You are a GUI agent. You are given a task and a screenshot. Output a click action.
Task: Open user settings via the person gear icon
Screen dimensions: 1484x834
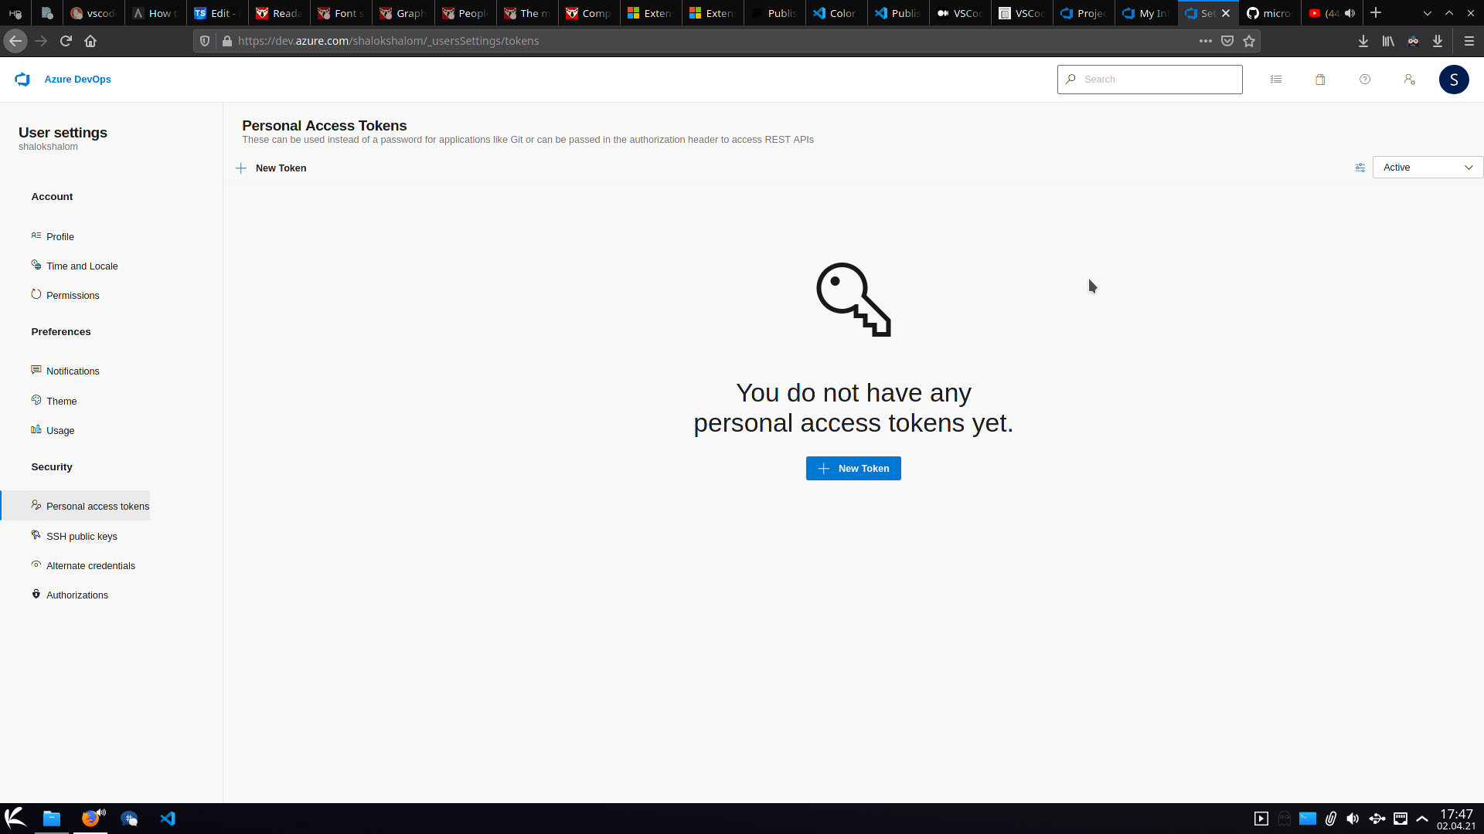tap(1410, 80)
